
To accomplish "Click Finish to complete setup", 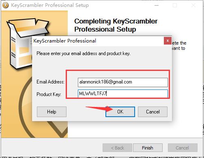I will click(148, 148).
